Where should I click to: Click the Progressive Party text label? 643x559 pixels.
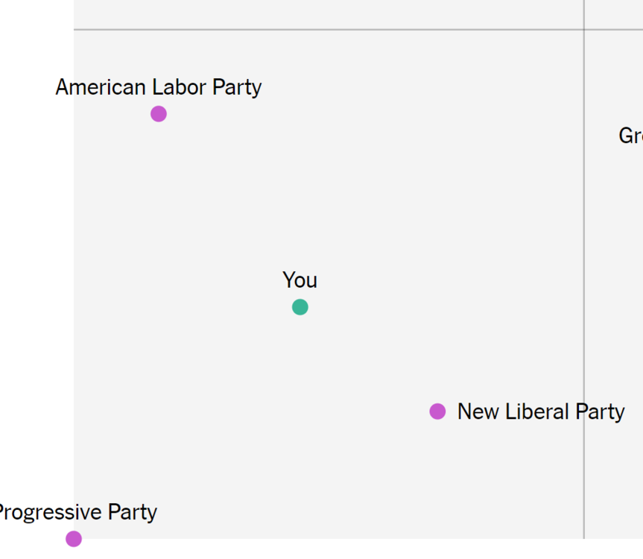point(78,512)
